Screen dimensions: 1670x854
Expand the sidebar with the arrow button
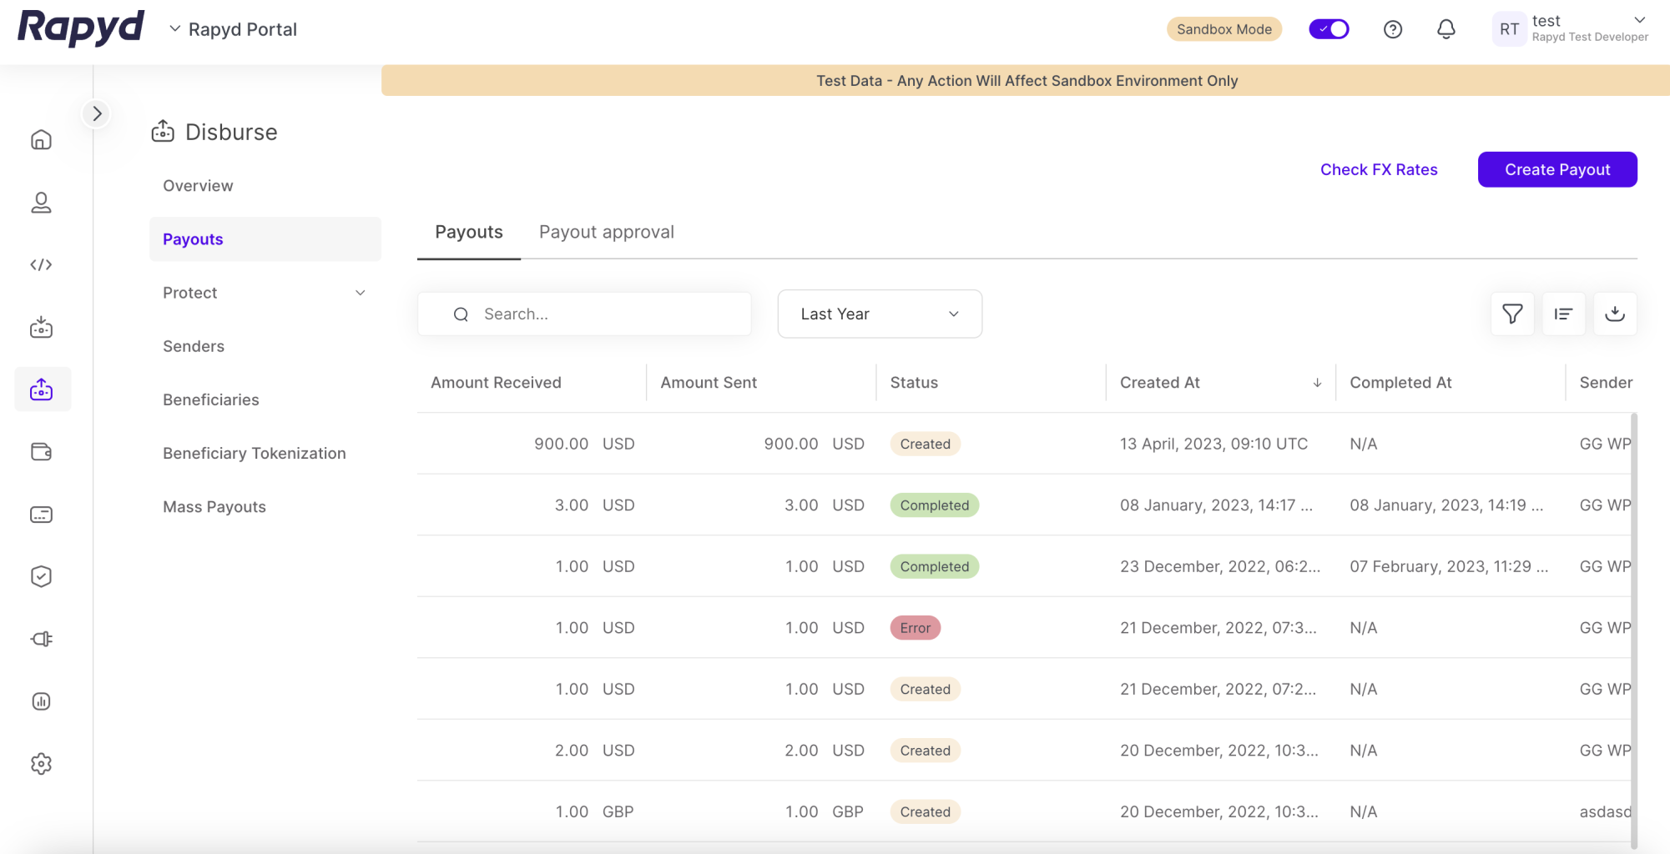(97, 113)
